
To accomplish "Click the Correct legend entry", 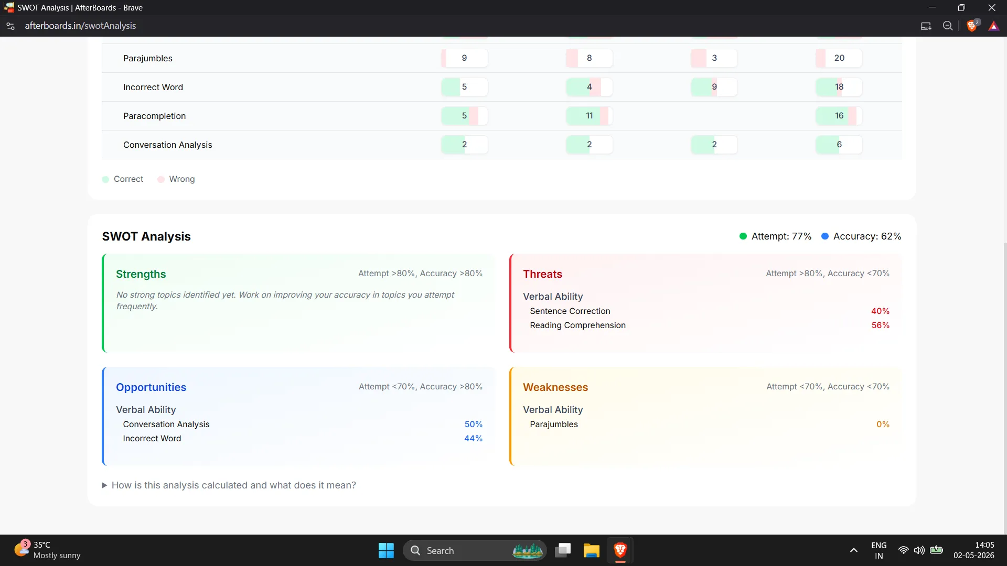I will coord(123,179).
